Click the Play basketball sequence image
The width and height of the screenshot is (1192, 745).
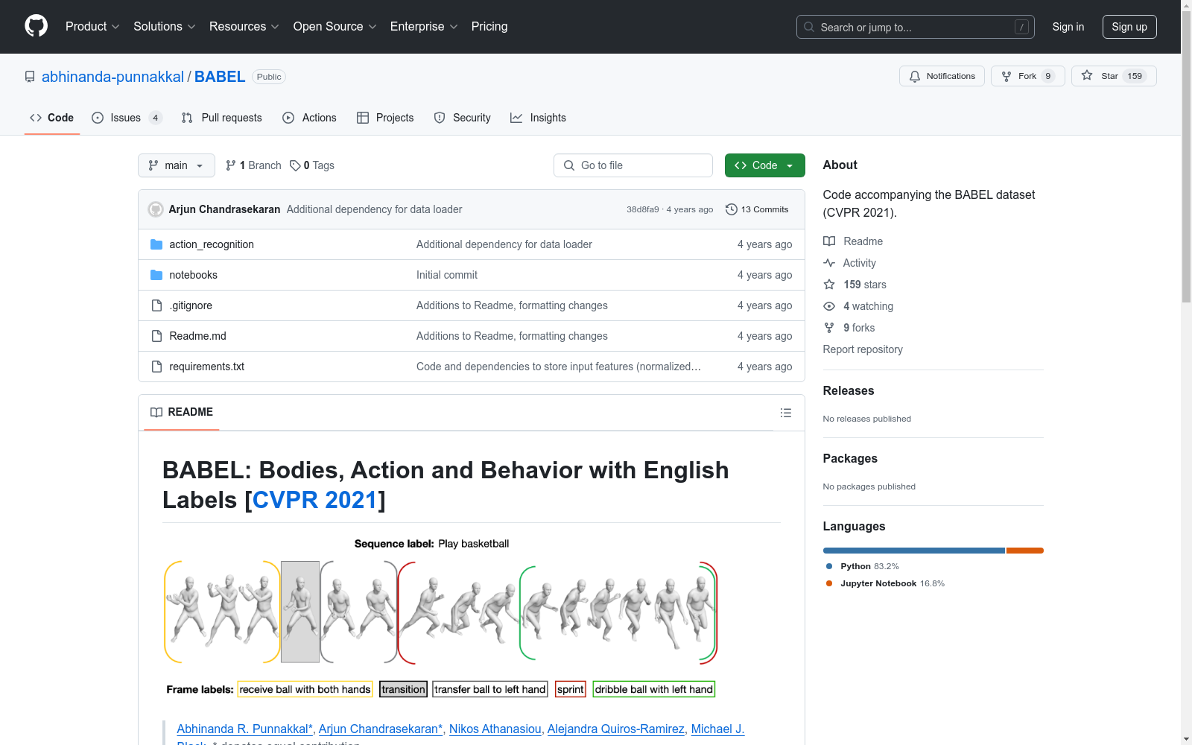440,618
